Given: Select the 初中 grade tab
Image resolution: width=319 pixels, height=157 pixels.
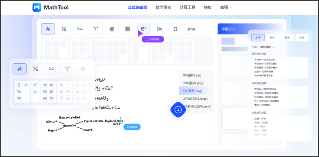Looking at the screenshot, I should [272, 38].
